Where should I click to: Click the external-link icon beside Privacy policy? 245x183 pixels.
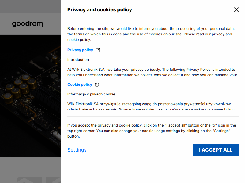tap(98, 50)
